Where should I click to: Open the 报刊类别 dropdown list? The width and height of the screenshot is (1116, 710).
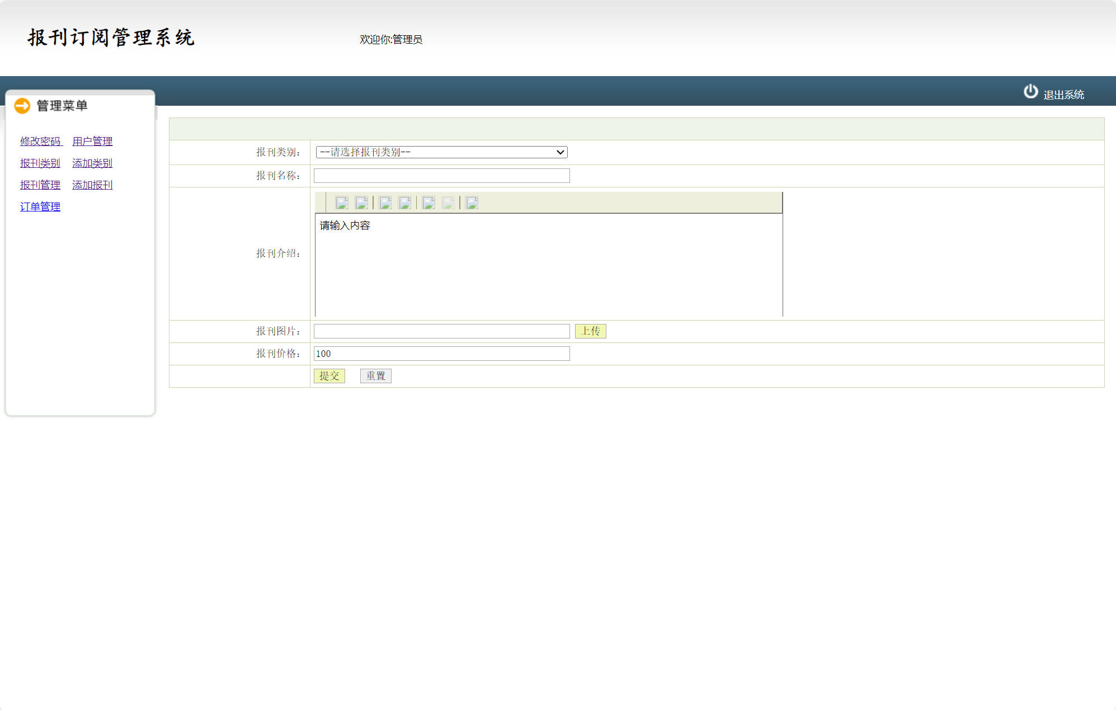point(441,152)
